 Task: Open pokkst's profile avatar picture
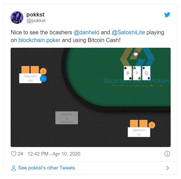pyautogui.click(x=17, y=18)
